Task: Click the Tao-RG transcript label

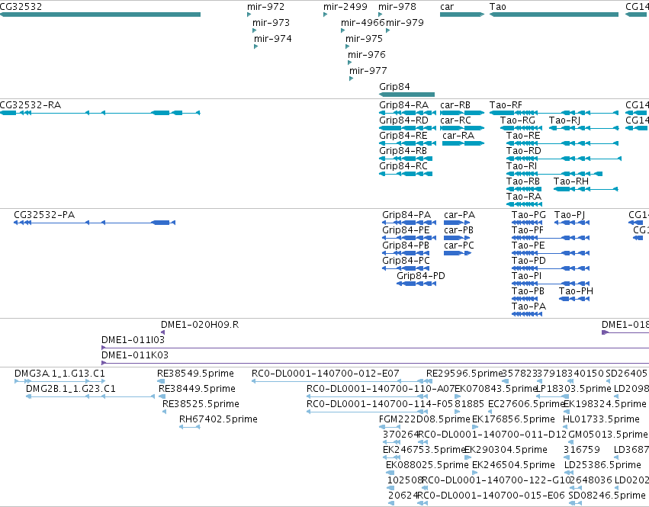Action: (517, 120)
